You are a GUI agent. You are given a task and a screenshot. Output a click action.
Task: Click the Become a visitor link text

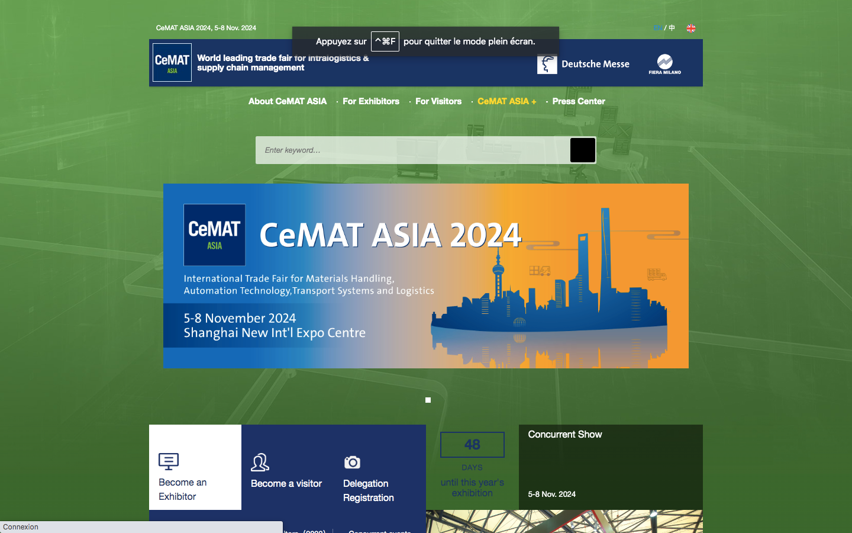[x=286, y=484]
